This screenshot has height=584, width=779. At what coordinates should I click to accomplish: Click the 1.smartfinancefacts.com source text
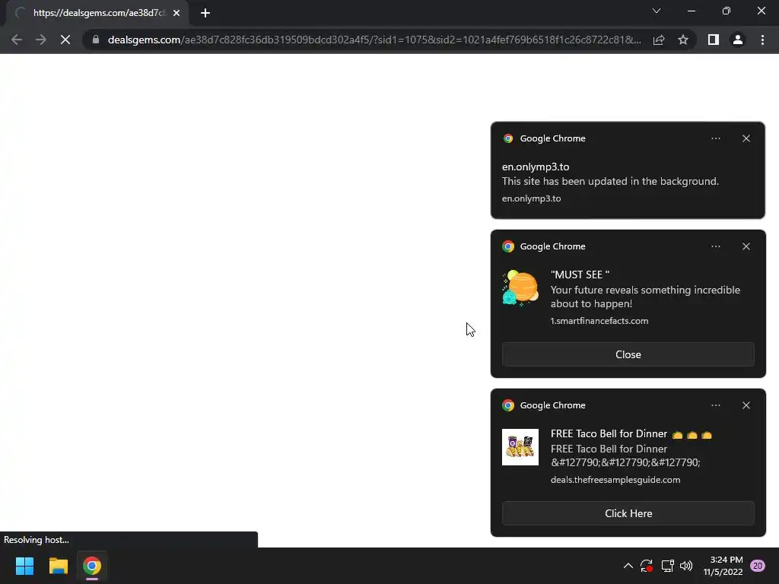pos(599,321)
